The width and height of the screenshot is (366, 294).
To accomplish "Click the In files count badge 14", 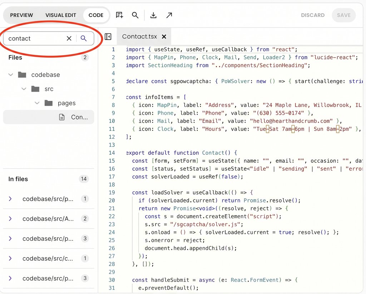I will [84, 179].
